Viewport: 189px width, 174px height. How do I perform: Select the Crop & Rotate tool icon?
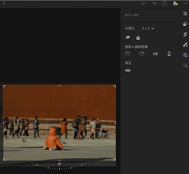[185, 34]
